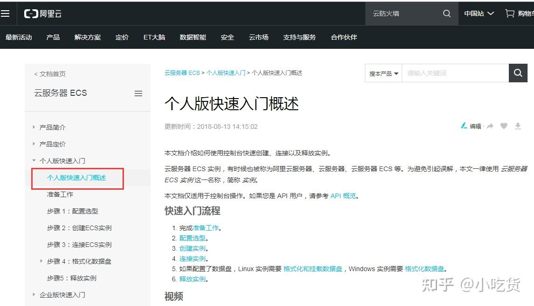Viewport: 534px width, 306px height.
Task: Open the 解决方案 navigation menu
Action: point(88,37)
